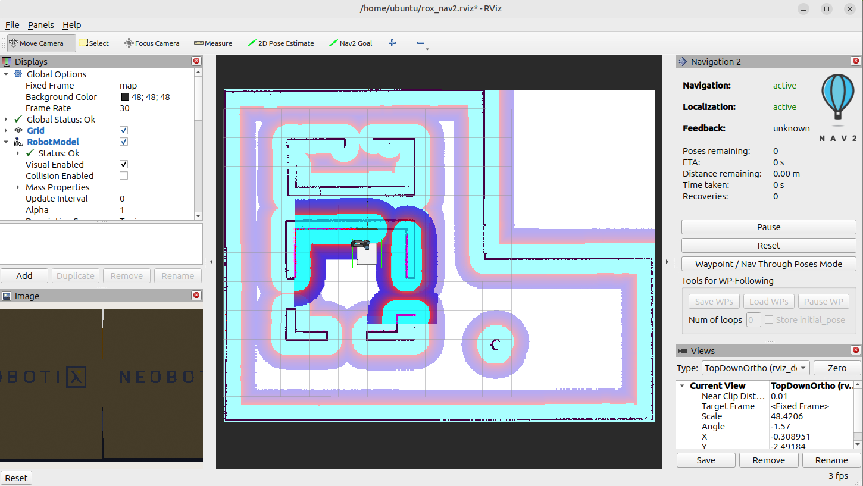The image size is (863, 486).
Task: Click the Displays panel monitor icon
Action: tap(7, 61)
